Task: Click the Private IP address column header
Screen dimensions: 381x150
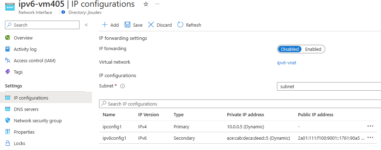Action: (245, 114)
